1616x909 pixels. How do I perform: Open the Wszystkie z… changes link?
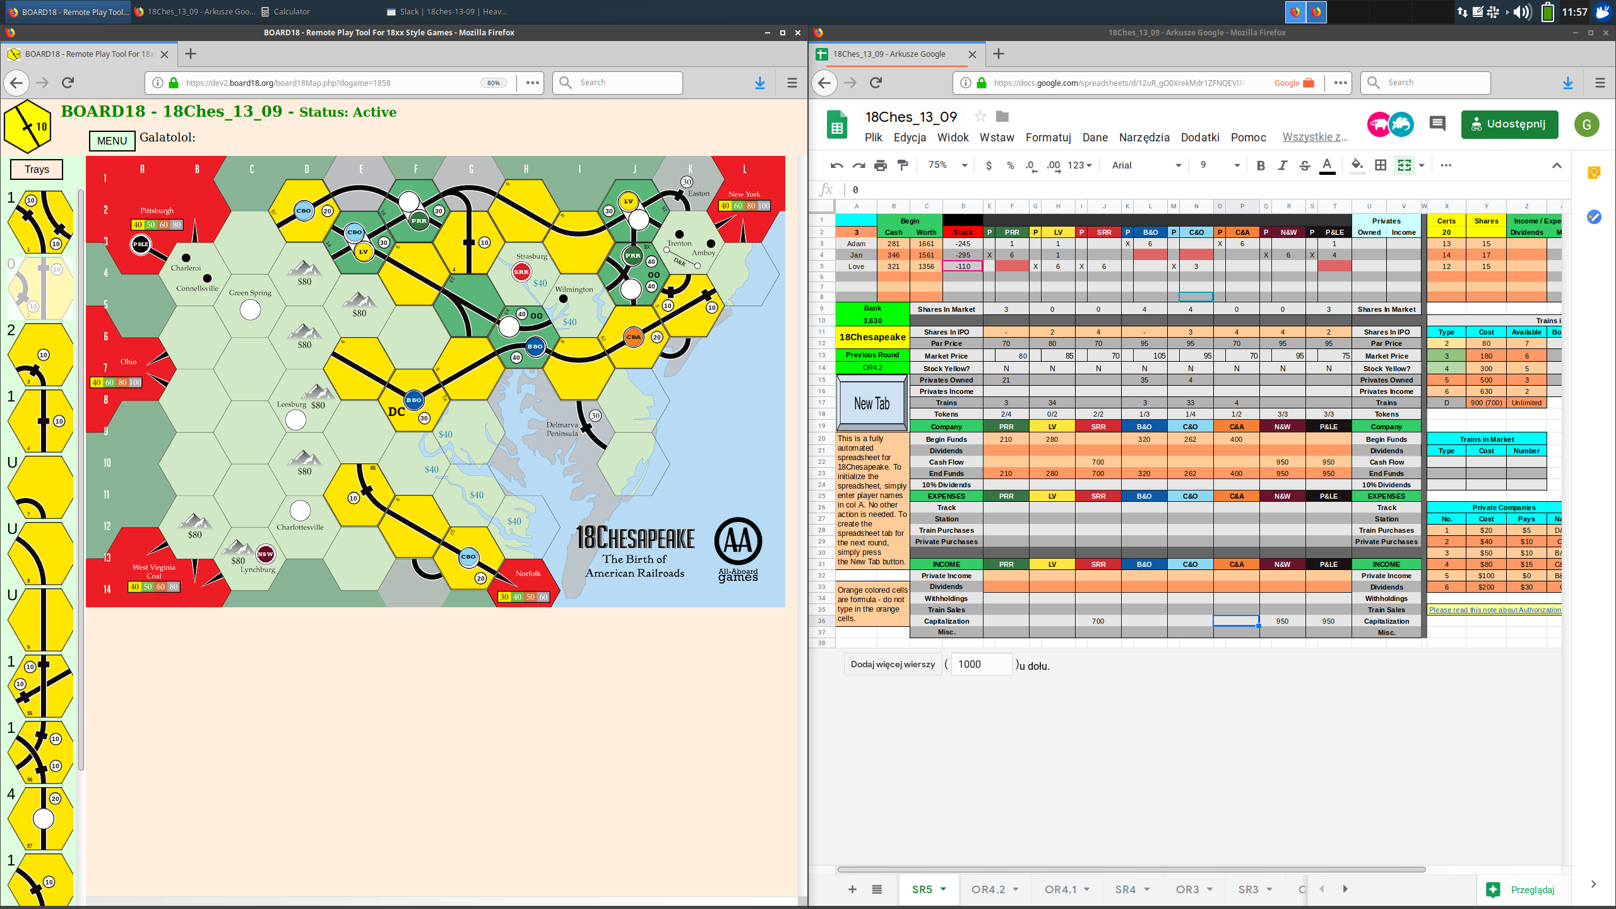(1315, 137)
